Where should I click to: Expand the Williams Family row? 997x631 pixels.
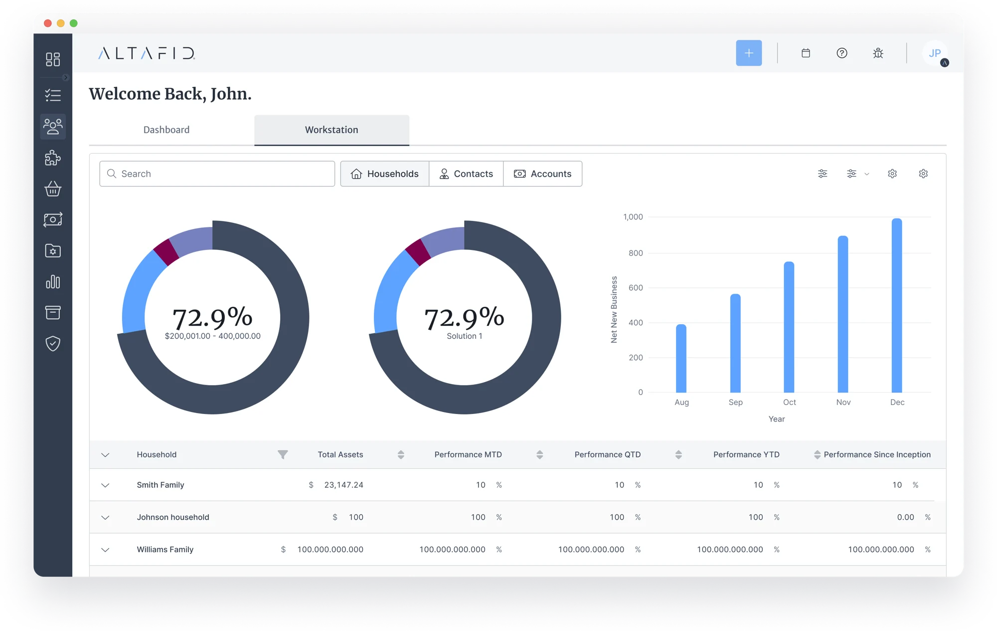coord(105,550)
